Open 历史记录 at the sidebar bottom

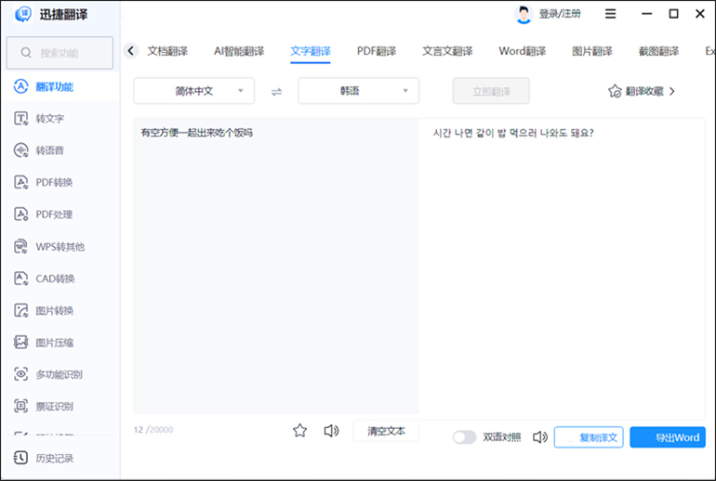54,458
